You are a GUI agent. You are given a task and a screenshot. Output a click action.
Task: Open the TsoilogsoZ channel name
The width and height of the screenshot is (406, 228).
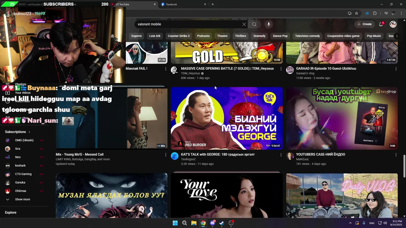[x=188, y=159]
